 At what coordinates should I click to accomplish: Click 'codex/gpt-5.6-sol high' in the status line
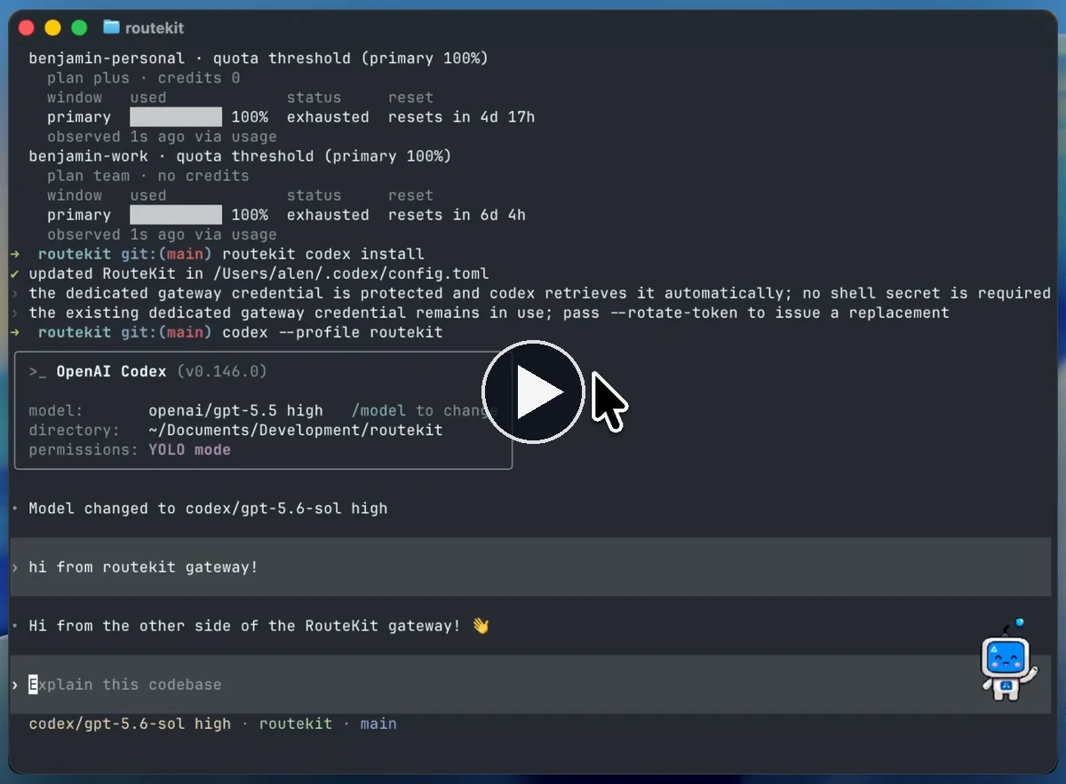[130, 724]
